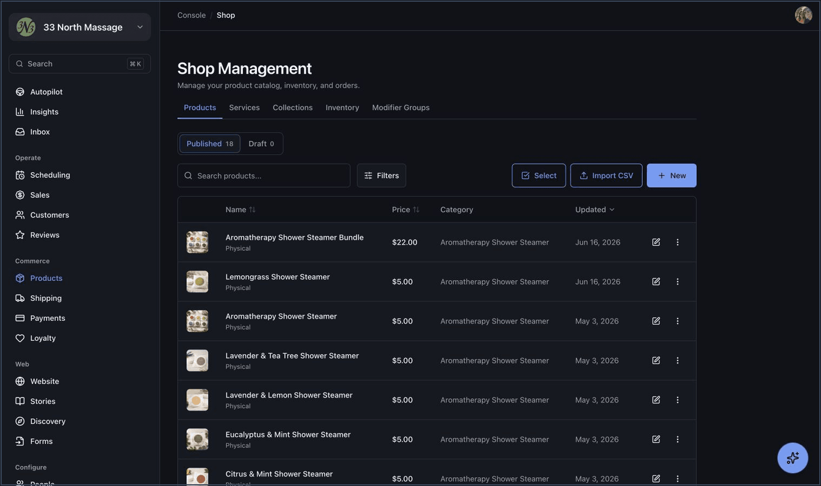This screenshot has width=821, height=486.
Task: Click the Select button to choose products
Action: point(539,176)
